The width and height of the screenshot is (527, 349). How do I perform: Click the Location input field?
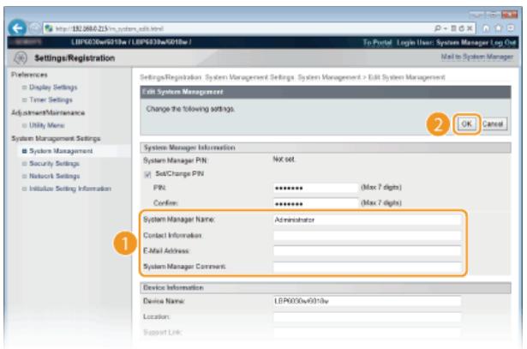pyautogui.click(x=367, y=316)
